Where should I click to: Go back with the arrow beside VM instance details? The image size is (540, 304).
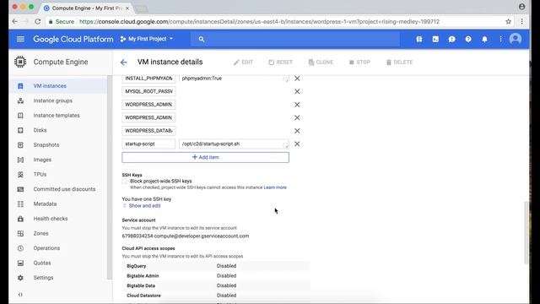pos(124,62)
